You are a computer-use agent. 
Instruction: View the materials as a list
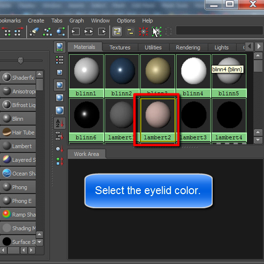tap(60, 60)
